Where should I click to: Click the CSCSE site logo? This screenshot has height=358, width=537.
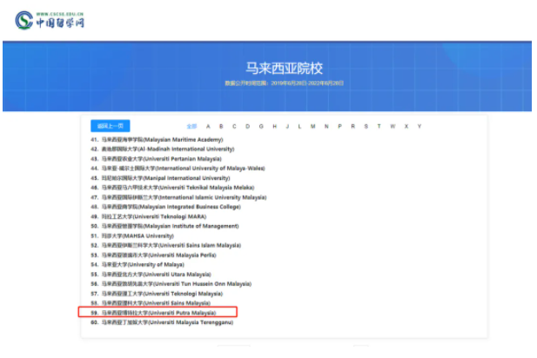click(x=50, y=20)
